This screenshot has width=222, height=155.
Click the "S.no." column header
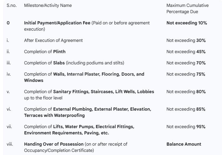point(12,6)
